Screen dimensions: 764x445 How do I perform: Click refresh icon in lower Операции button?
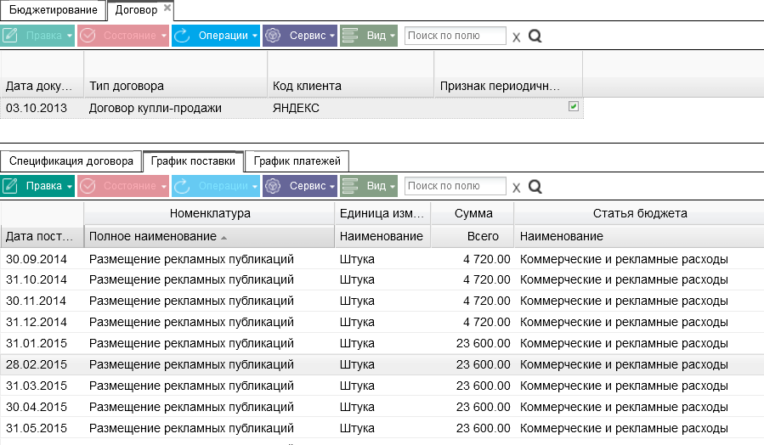point(182,186)
